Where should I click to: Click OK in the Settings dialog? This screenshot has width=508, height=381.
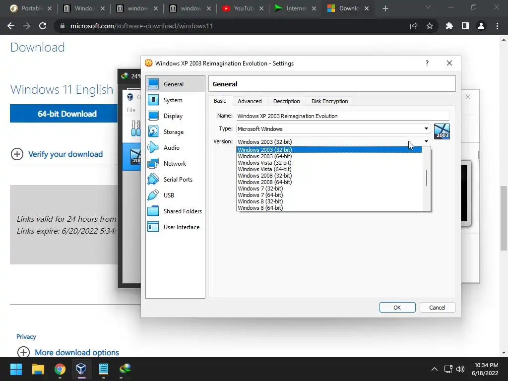(x=397, y=308)
